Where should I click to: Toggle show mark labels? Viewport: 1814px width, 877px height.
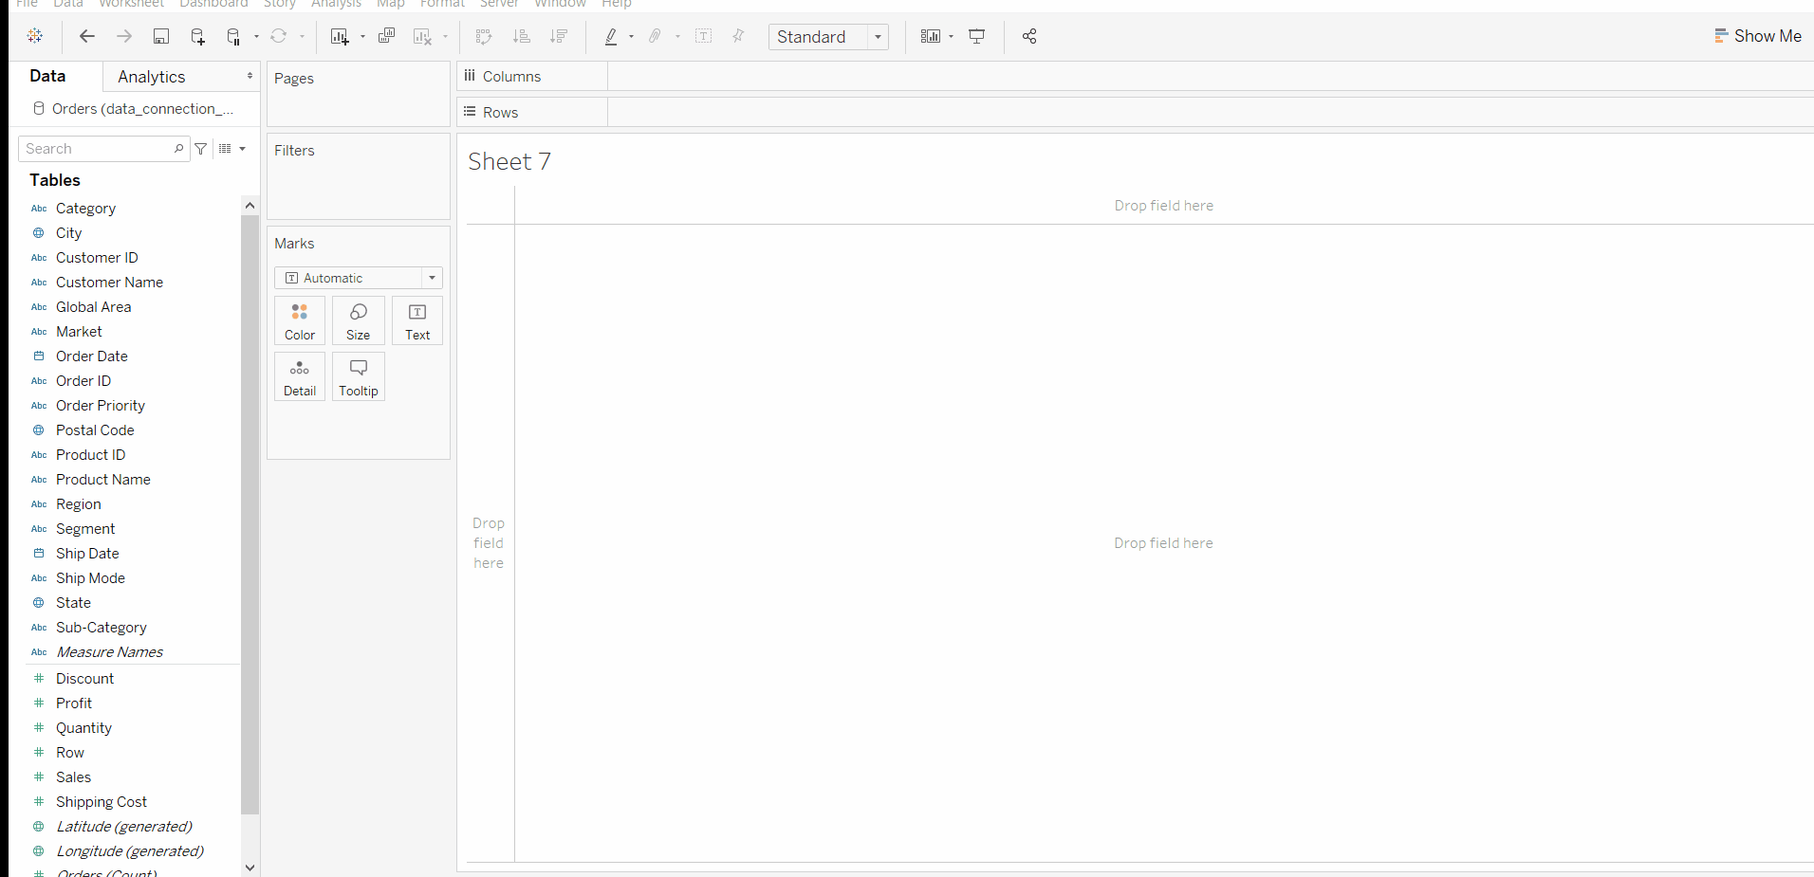[x=704, y=36]
